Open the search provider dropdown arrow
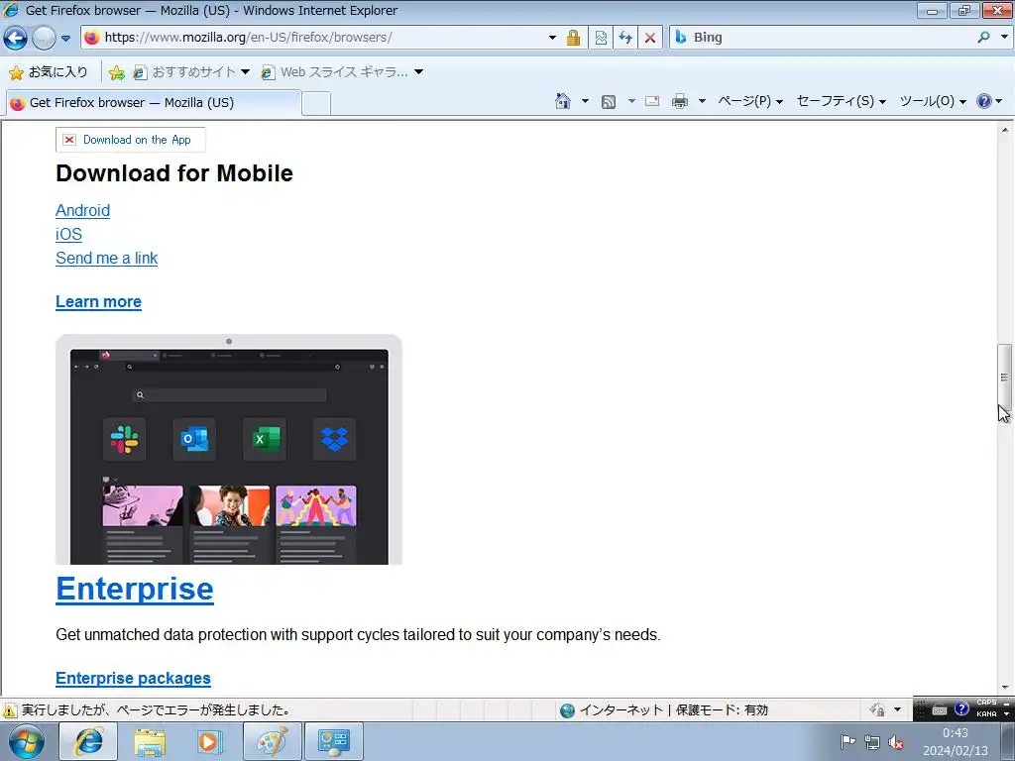1015x761 pixels. [1004, 38]
